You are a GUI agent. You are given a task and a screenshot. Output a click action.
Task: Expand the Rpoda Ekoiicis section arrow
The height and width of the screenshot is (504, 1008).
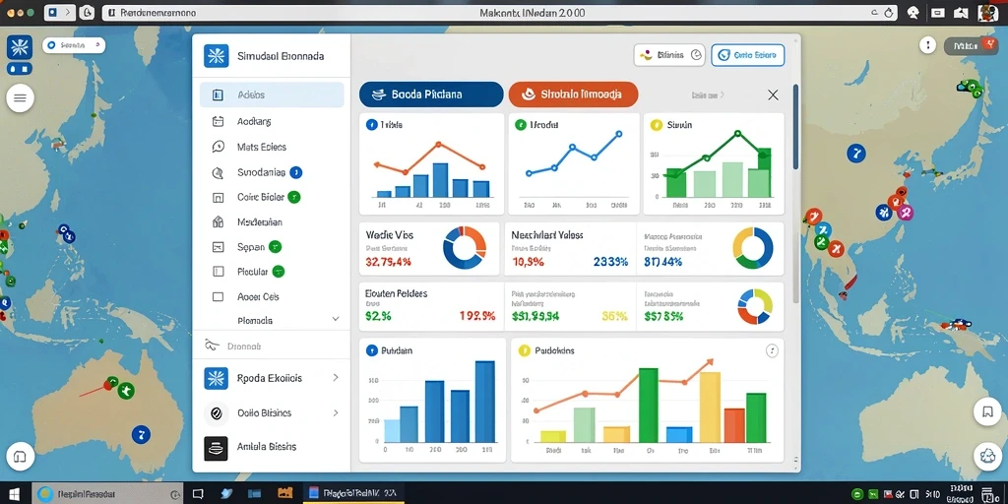(336, 378)
